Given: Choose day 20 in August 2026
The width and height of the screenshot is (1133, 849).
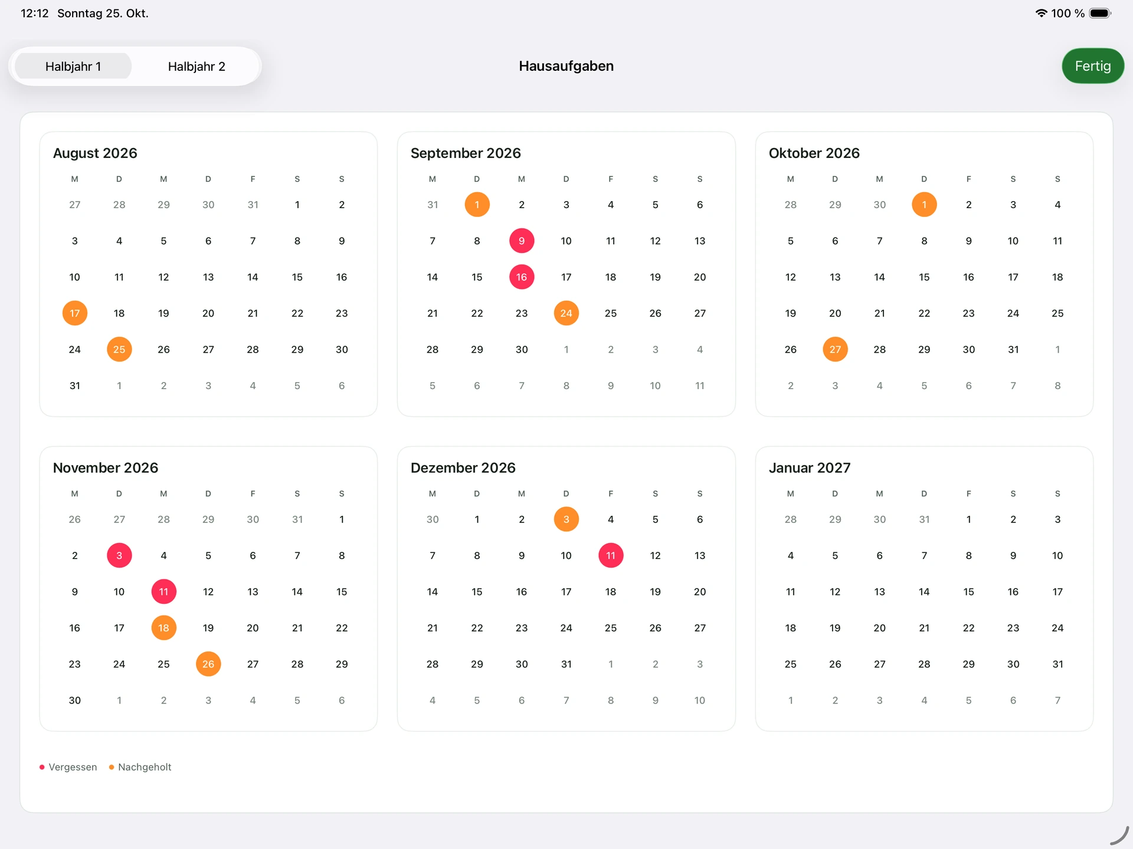Looking at the screenshot, I should (208, 313).
